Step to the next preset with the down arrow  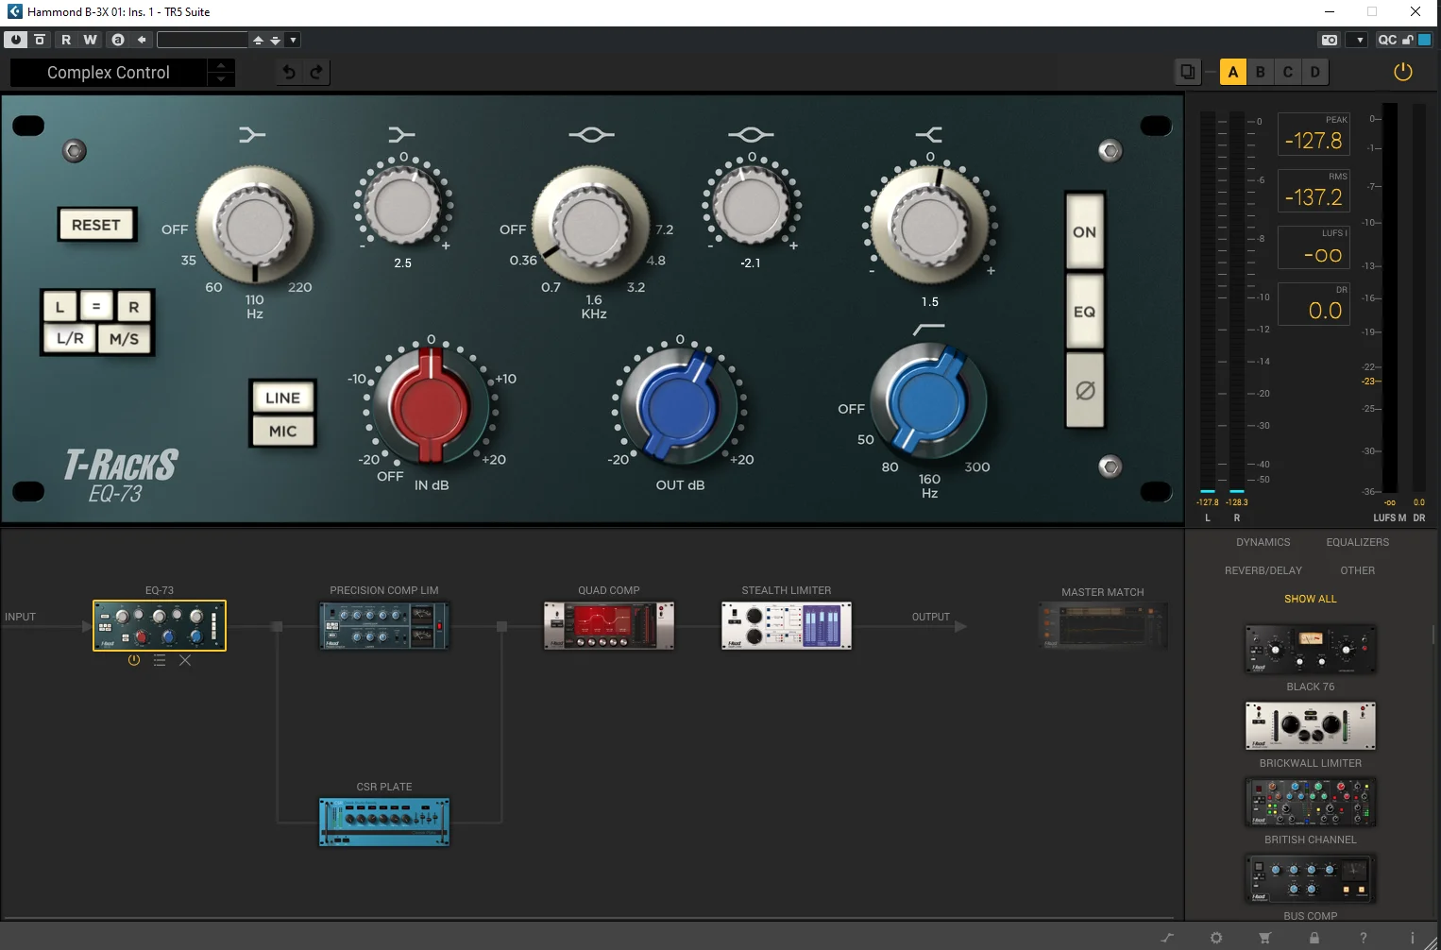(x=221, y=80)
